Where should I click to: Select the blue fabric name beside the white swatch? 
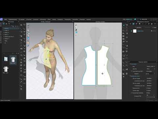[x=140, y=31]
